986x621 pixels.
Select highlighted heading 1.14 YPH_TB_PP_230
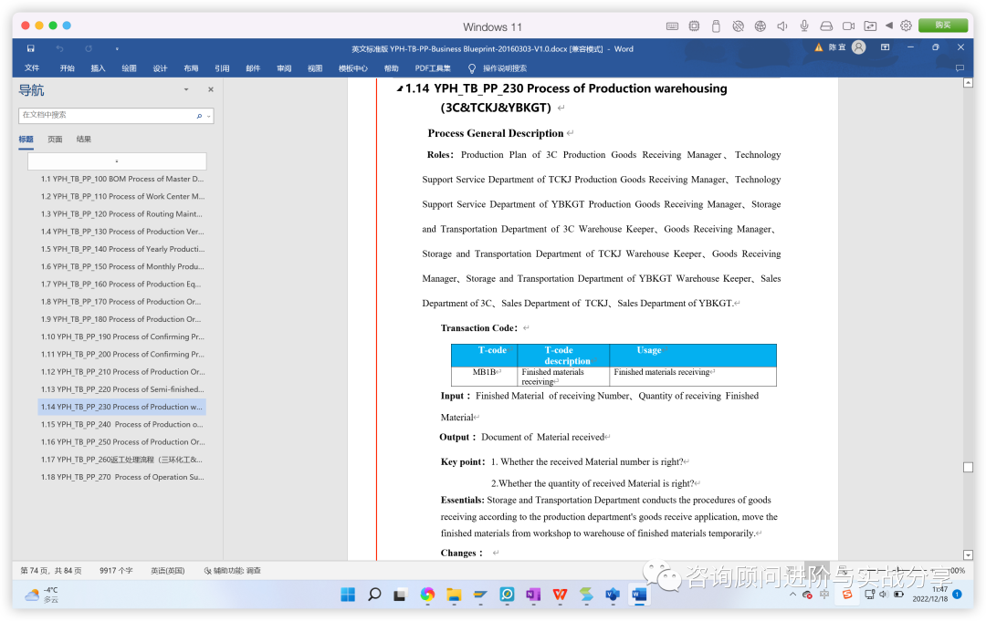(x=122, y=407)
